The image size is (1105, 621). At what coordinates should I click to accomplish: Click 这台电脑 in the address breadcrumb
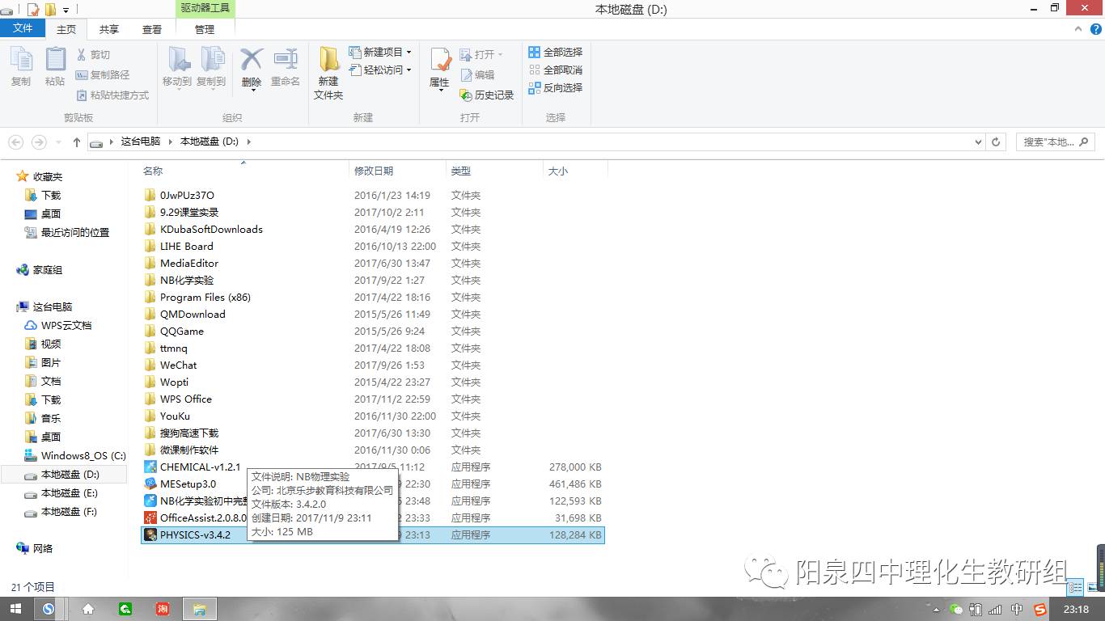point(141,142)
